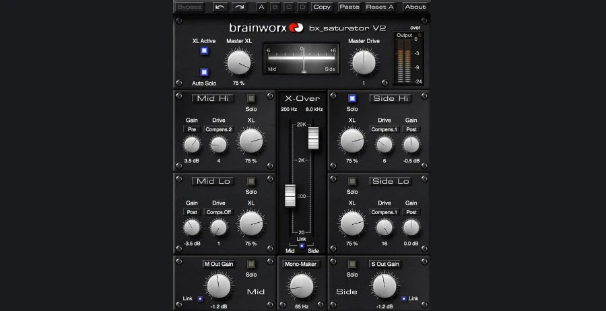This screenshot has width=606, height=311.
Task: Click the 200 Hz crossover fader handle
Action: pyautogui.click(x=290, y=195)
